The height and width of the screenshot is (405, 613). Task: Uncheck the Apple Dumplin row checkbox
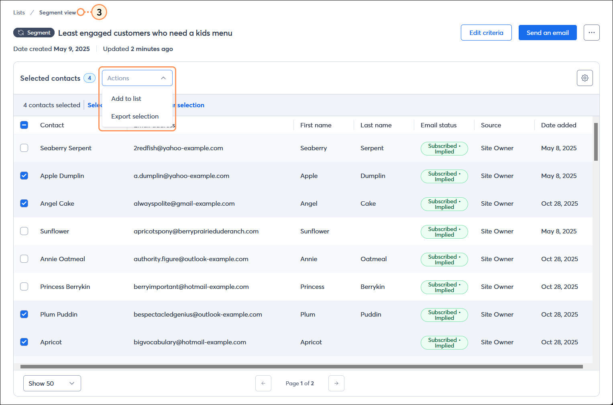coord(24,176)
